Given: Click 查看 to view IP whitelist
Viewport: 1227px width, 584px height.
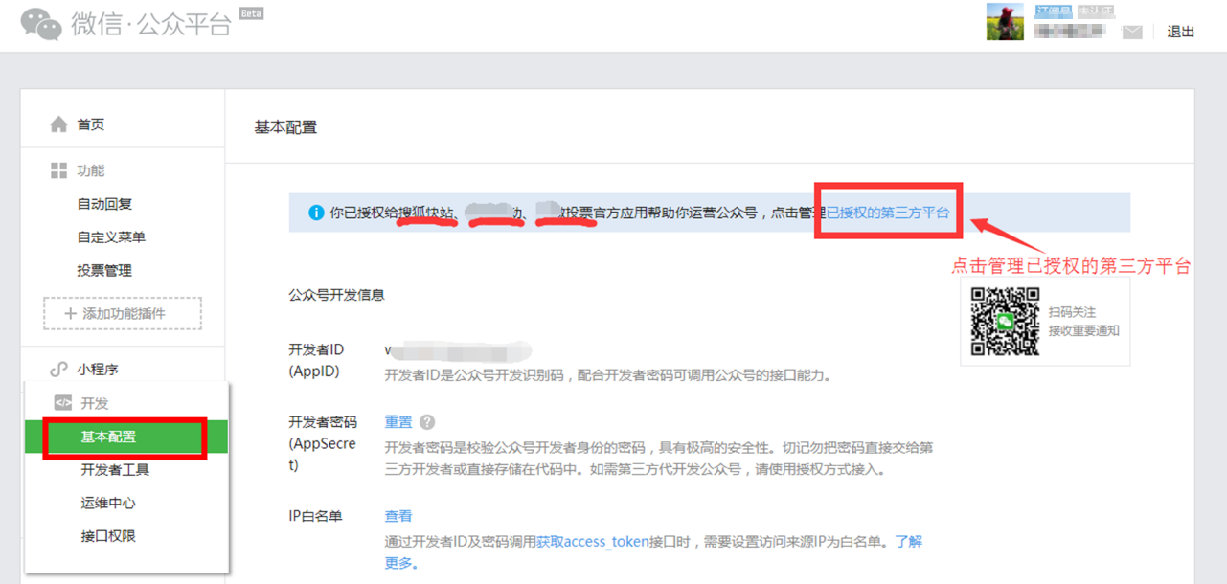Looking at the screenshot, I should pyautogui.click(x=399, y=515).
